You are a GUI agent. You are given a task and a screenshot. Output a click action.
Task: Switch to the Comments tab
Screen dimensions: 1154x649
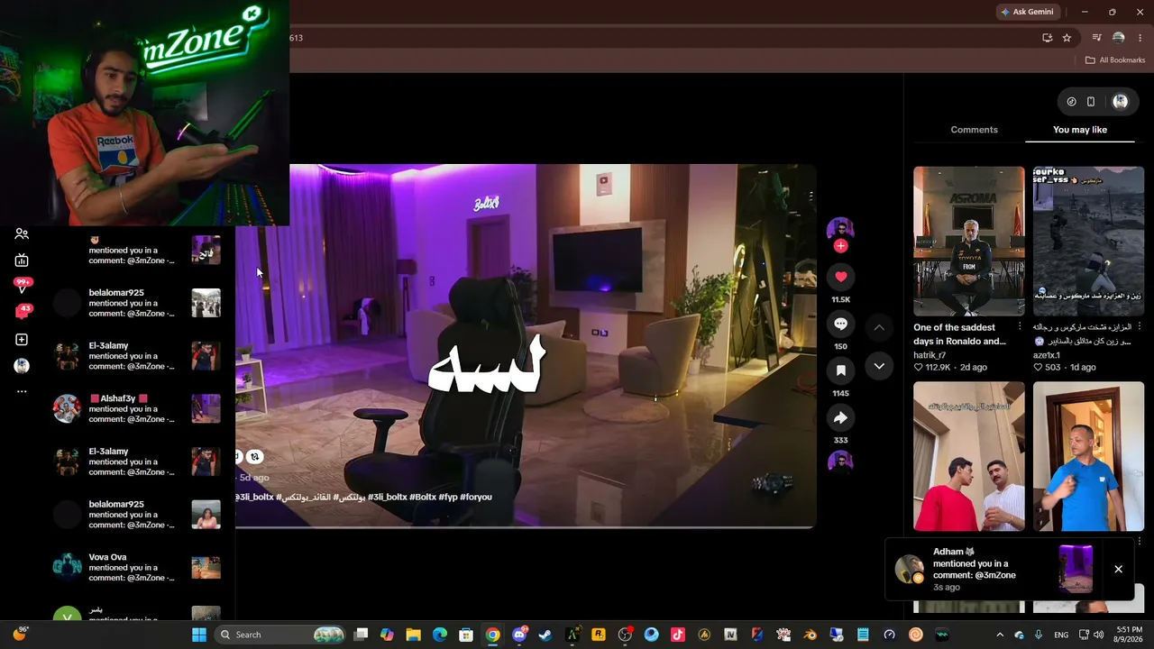(x=974, y=130)
